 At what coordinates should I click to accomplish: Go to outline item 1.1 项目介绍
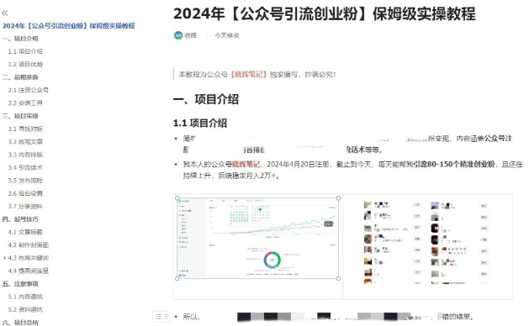(x=25, y=51)
